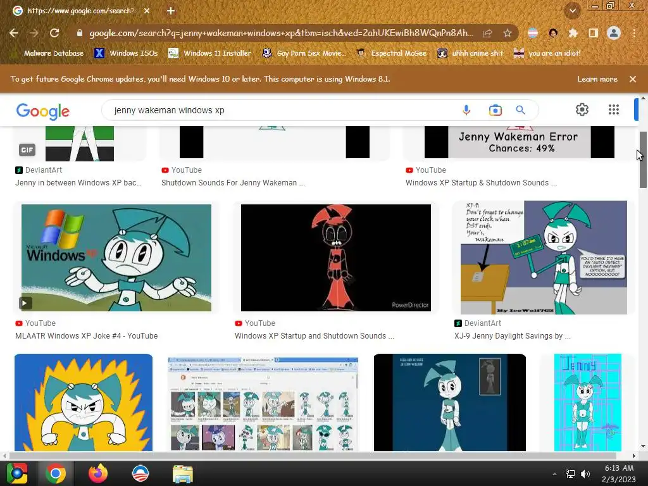648x486 pixels.
Task: Click the trans flag extension icon
Action: tap(533, 33)
